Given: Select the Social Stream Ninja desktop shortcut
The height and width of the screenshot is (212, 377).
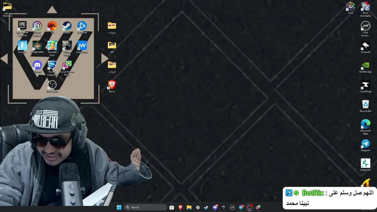Looking at the screenshot, I should [67, 68].
